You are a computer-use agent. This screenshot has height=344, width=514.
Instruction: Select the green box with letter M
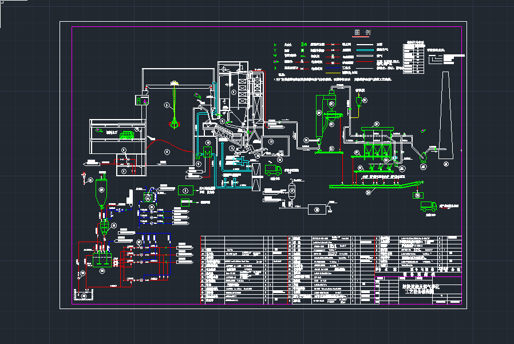(x=206, y=155)
